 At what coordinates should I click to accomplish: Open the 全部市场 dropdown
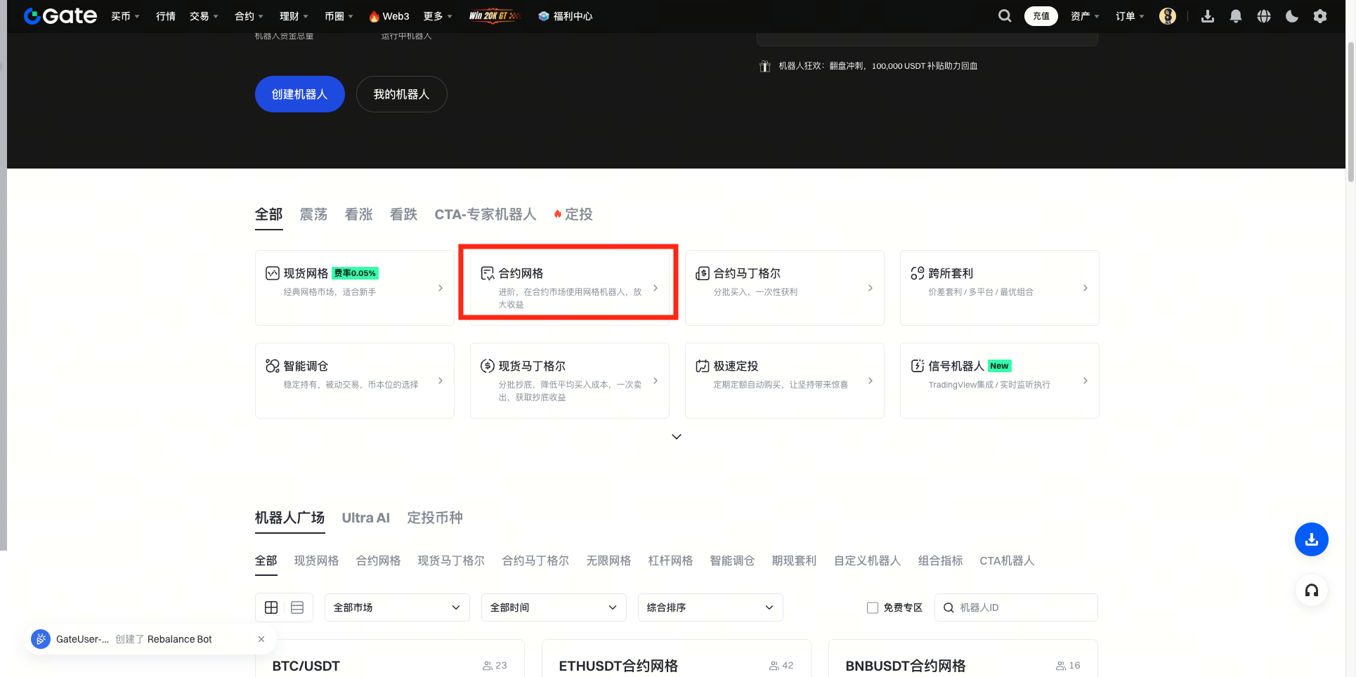pos(396,607)
